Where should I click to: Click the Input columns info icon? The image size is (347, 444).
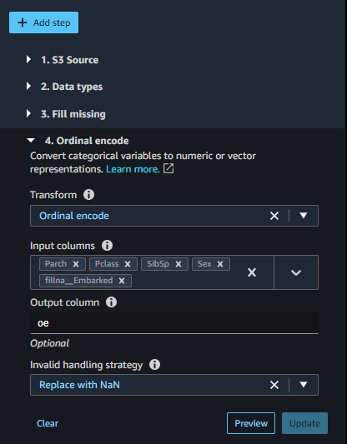[107, 246]
